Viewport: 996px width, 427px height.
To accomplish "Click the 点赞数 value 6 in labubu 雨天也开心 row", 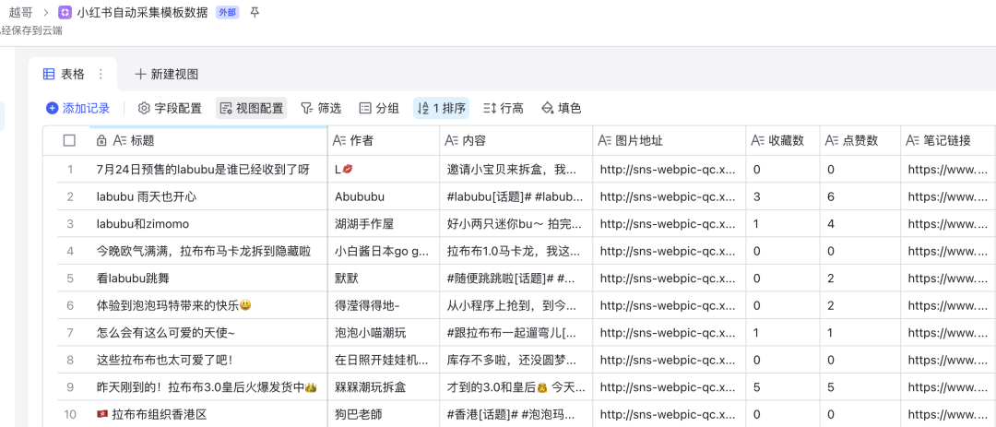I will 860,197.
